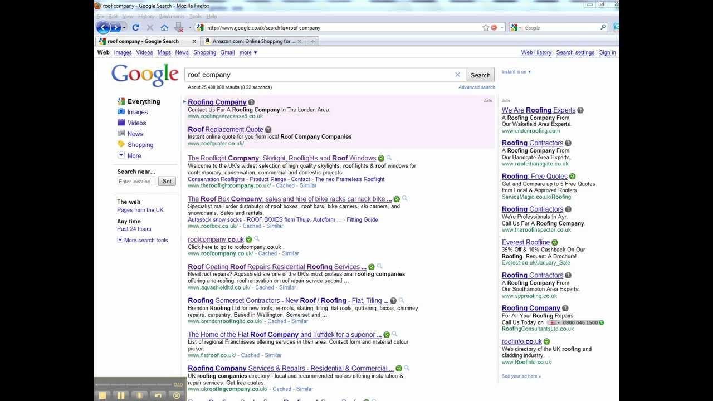Click green check beside Rooflight Company result
The image size is (713, 401).
point(381,159)
